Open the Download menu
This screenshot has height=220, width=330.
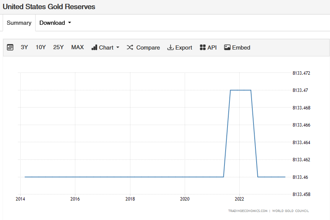click(52, 23)
